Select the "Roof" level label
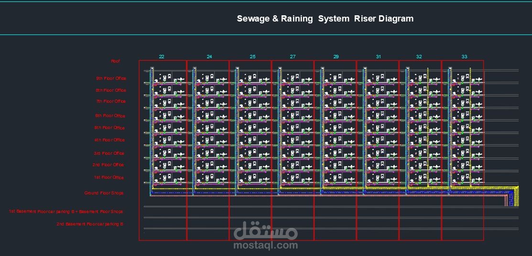532x256 pixels. pos(115,61)
